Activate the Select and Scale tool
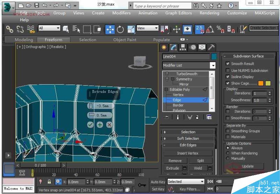Viewport: 280px width, 194px height. 131,29
